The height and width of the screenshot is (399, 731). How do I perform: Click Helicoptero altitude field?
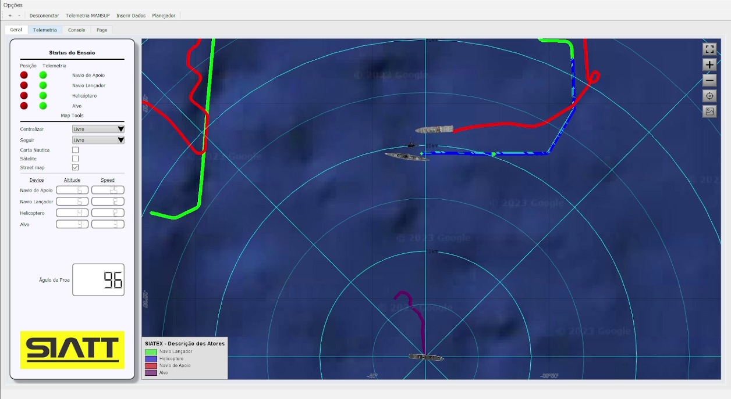coord(72,213)
